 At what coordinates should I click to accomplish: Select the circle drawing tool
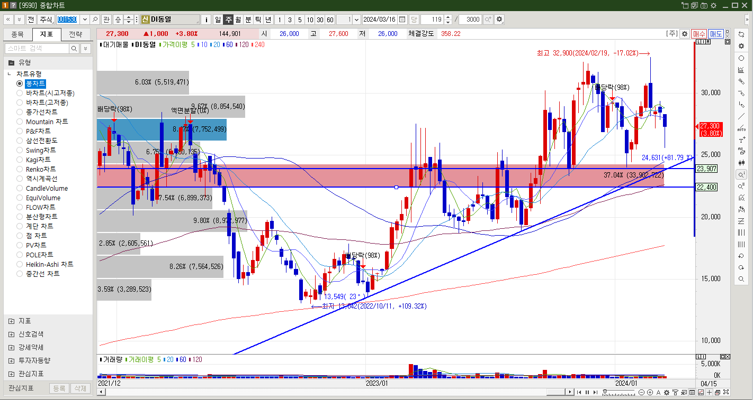[x=741, y=58]
